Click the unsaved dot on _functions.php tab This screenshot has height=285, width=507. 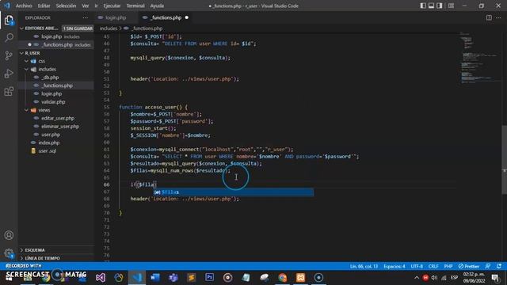click(187, 17)
